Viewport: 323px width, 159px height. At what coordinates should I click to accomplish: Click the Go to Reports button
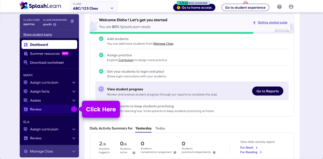coord(267,91)
